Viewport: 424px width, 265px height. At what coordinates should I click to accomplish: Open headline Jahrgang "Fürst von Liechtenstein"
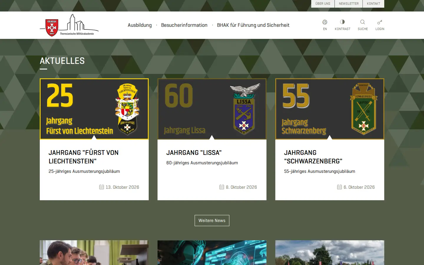[84, 157]
